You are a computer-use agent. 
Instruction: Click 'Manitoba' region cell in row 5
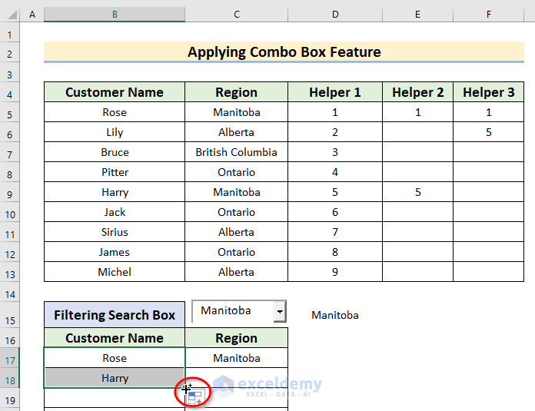237,112
